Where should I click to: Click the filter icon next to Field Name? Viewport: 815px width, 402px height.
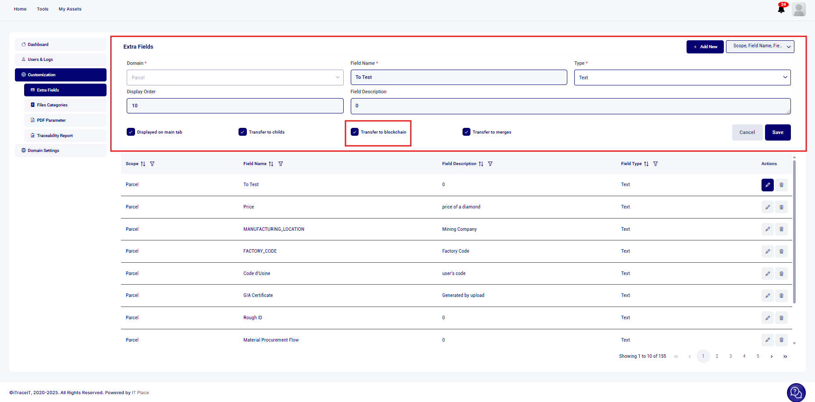[x=281, y=164]
